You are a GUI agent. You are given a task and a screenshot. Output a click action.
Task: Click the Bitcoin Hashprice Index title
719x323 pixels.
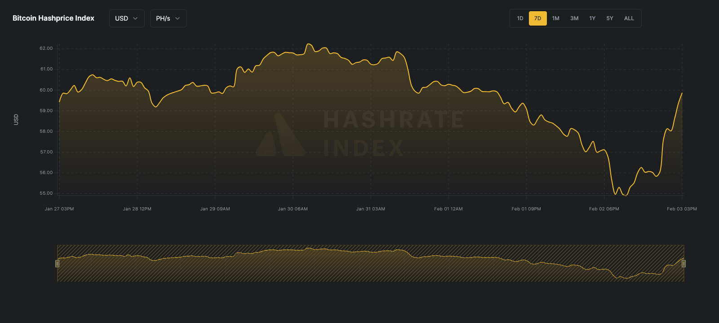[53, 18]
